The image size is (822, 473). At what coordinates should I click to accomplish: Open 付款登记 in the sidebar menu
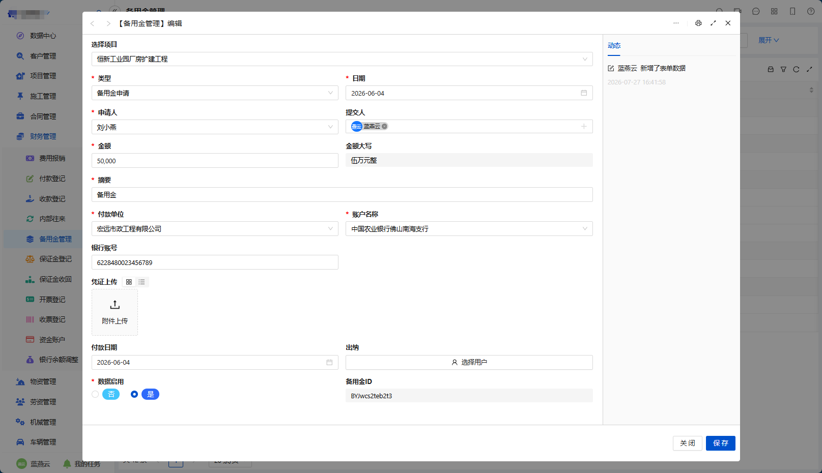52,179
